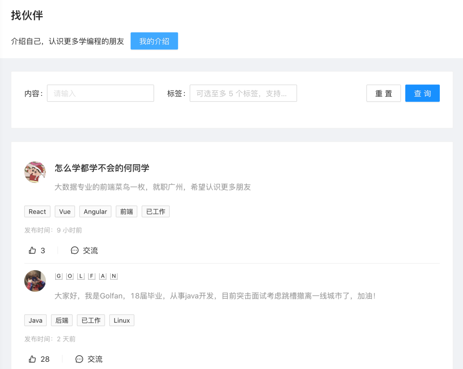Image resolution: width=463 pixels, height=369 pixels.
Task: Click the Java tag on Golfan's post
Action: pos(36,320)
